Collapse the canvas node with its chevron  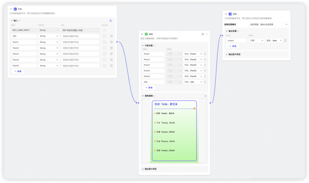142,34
